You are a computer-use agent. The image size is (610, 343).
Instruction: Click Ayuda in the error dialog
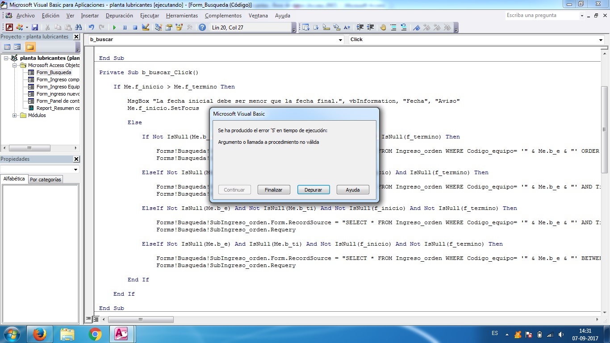[x=353, y=190]
